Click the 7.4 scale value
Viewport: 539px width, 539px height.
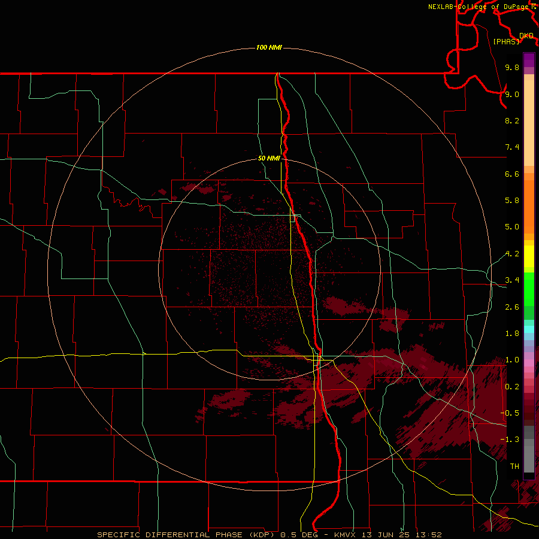(x=512, y=147)
